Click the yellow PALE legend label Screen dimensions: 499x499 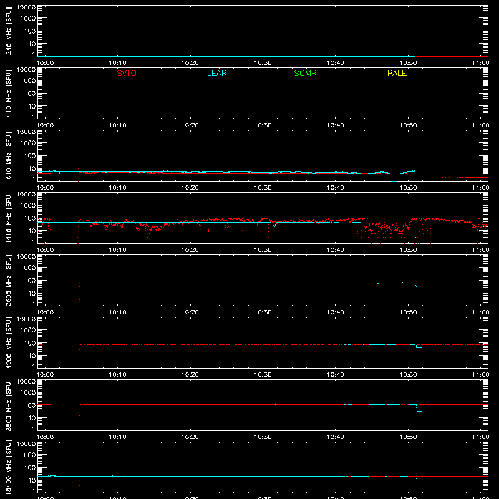[x=397, y=73]
